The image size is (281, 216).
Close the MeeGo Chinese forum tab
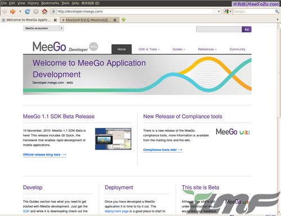(115, 20)
